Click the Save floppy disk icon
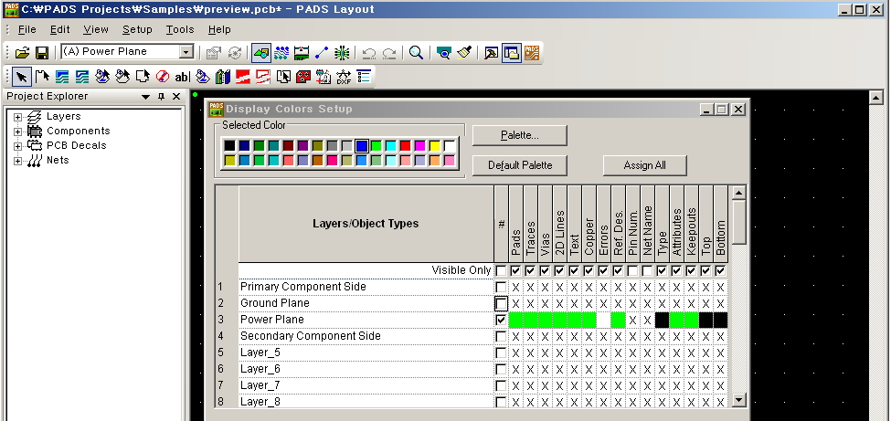Image resolution: width=891 pixels, height=421 pixels. pos(42,53)
